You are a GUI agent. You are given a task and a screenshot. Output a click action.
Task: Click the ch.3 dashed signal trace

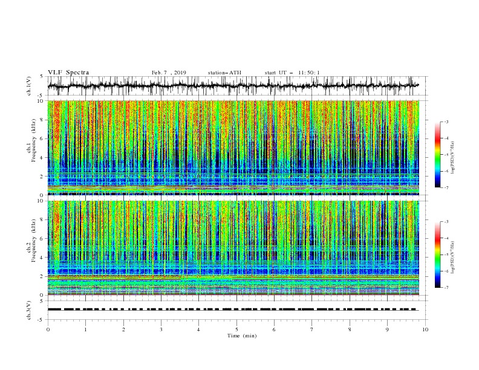point(233,310)
